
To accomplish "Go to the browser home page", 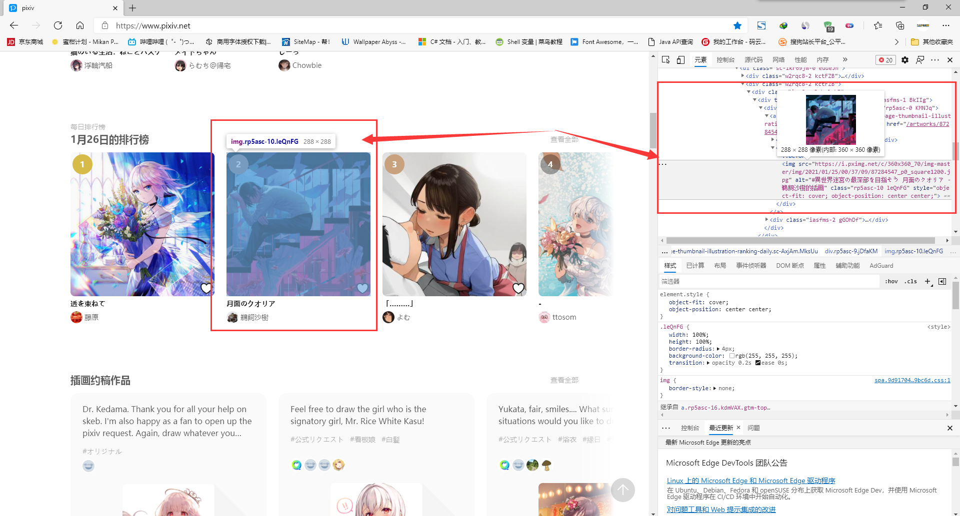I will (80, 25).
